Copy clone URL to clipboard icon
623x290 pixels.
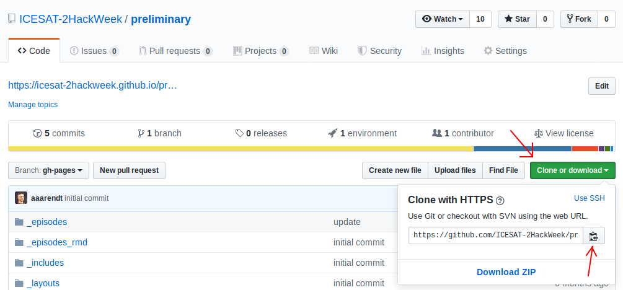tap(593, 235)
